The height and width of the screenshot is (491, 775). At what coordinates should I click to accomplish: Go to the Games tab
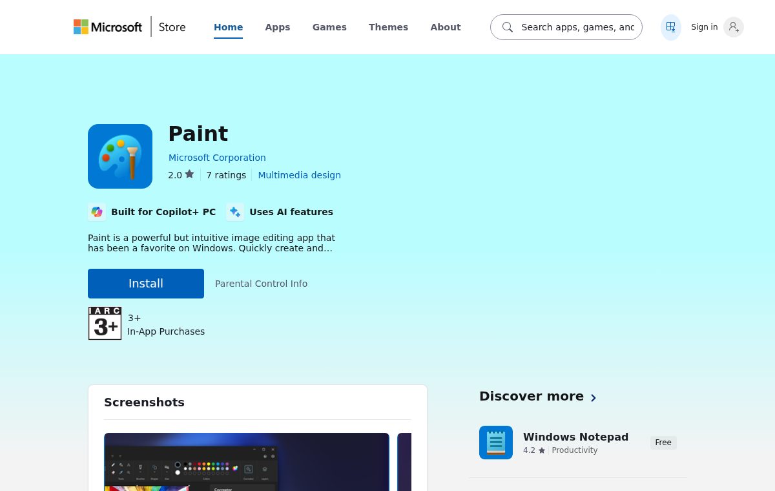pos(329,27)
